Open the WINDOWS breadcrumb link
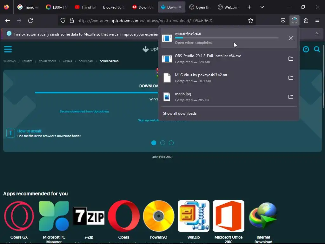This screenshot has width=325, height=244. [10, 61]
